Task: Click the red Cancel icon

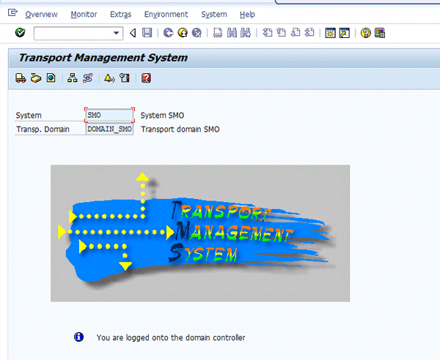Action: pyautogui.click(x=197, y=33)
